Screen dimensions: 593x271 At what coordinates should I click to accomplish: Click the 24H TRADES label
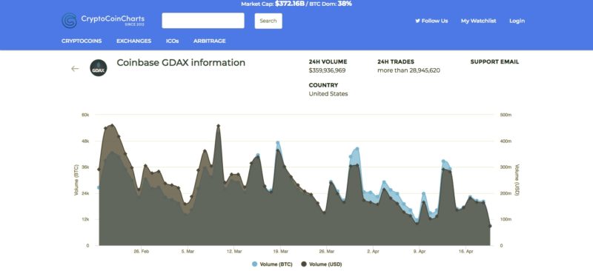[396, 61]
